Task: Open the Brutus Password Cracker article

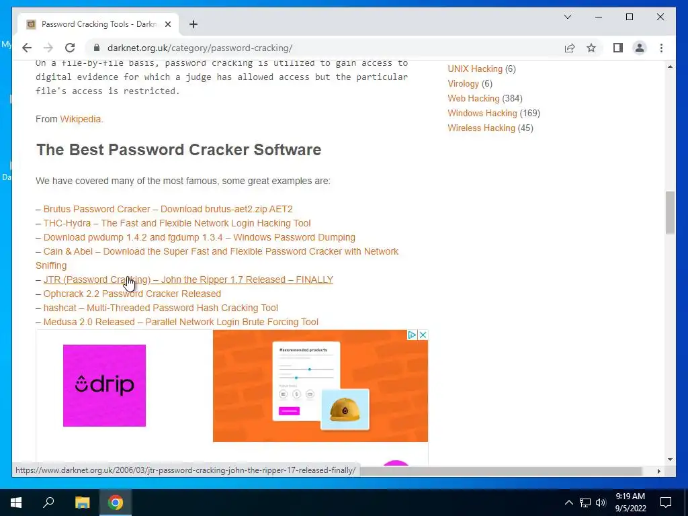Action: pyautogui.click(x=168, y=210)
